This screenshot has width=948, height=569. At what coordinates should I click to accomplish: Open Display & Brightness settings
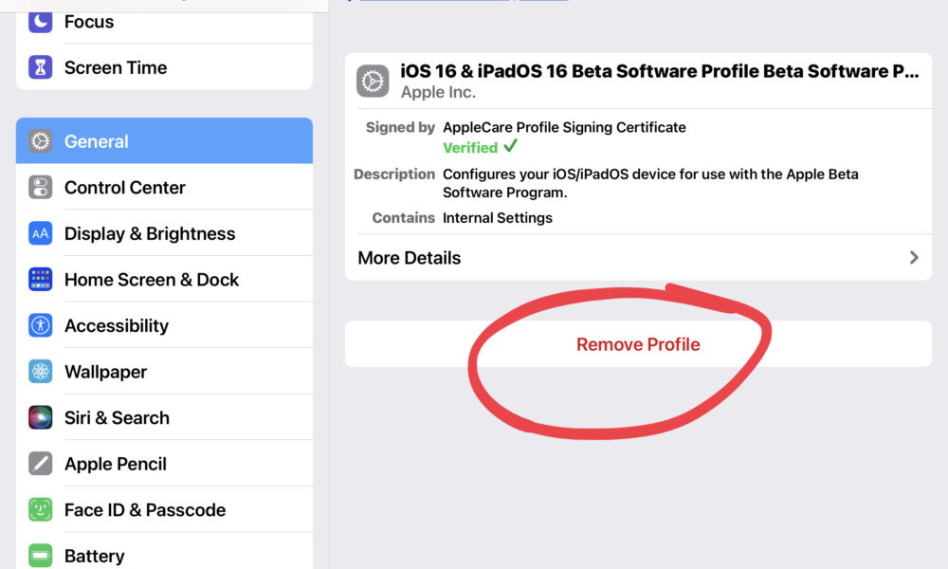pos(164,233)
